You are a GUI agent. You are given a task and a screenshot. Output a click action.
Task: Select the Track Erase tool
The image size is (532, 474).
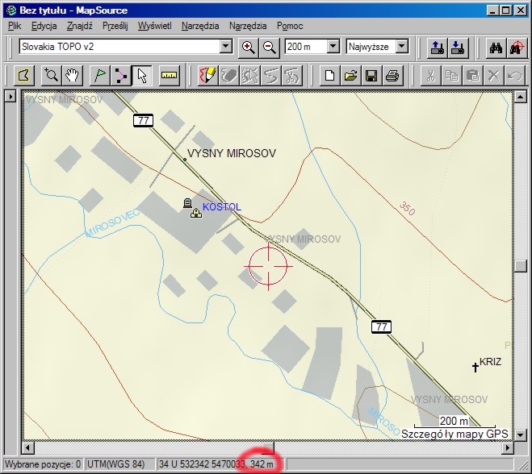click(228, 75)
